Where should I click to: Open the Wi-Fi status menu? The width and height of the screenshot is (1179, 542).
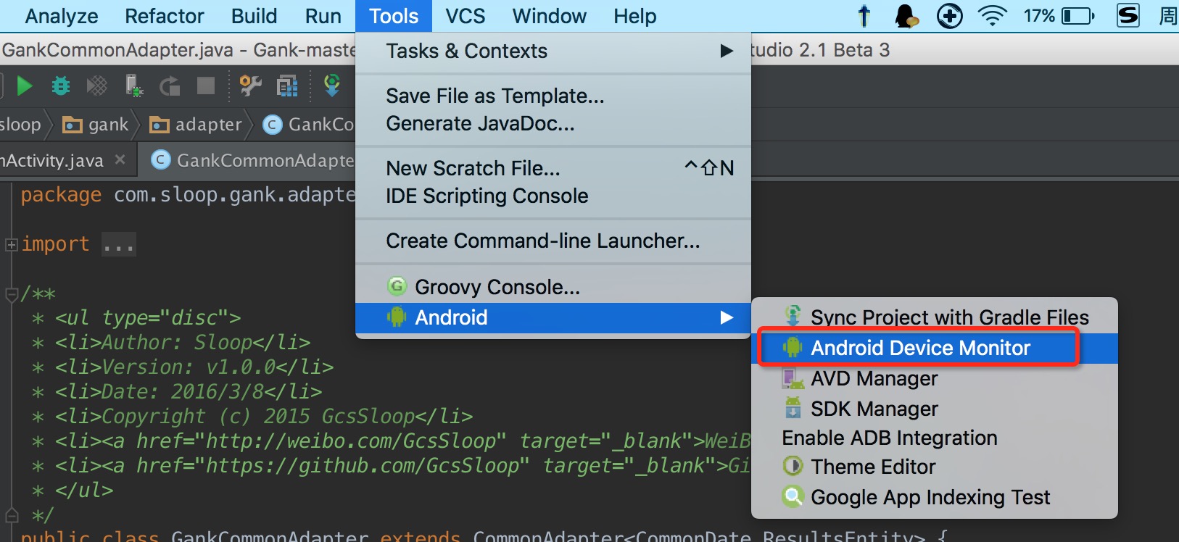(x=993, y=16)
